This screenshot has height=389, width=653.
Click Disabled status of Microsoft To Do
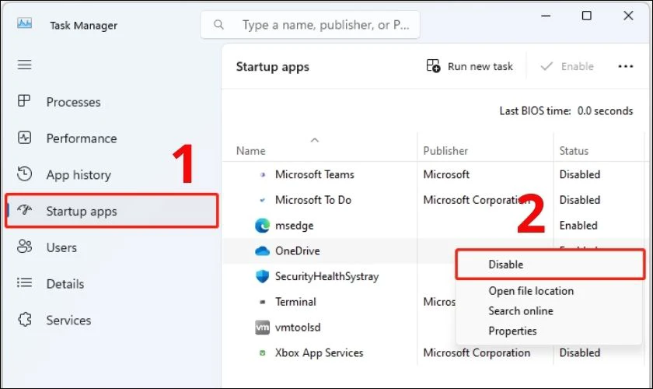pyautogui.click(x=580, y=200)
